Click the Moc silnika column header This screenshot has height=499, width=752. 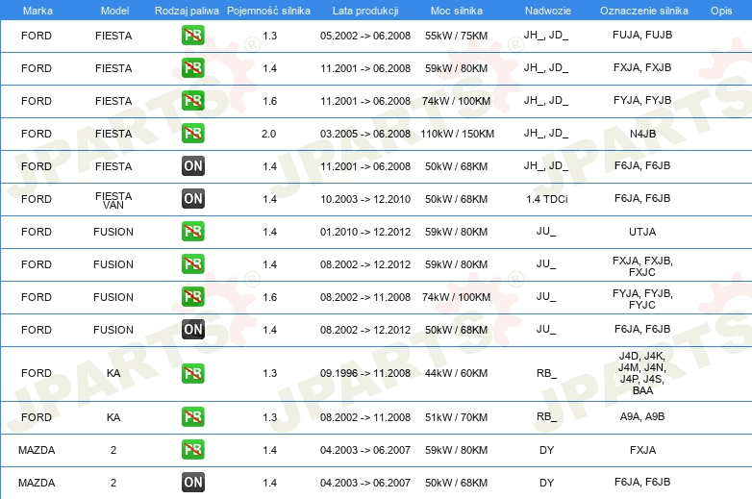pos(457,11)
